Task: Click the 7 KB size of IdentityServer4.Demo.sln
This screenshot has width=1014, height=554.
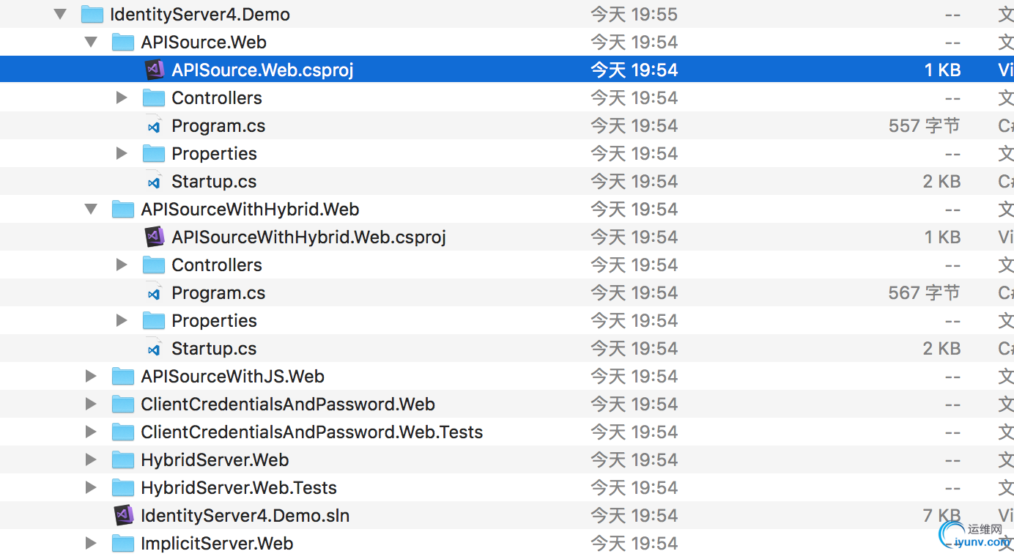Action: click(x=941, y=516)
